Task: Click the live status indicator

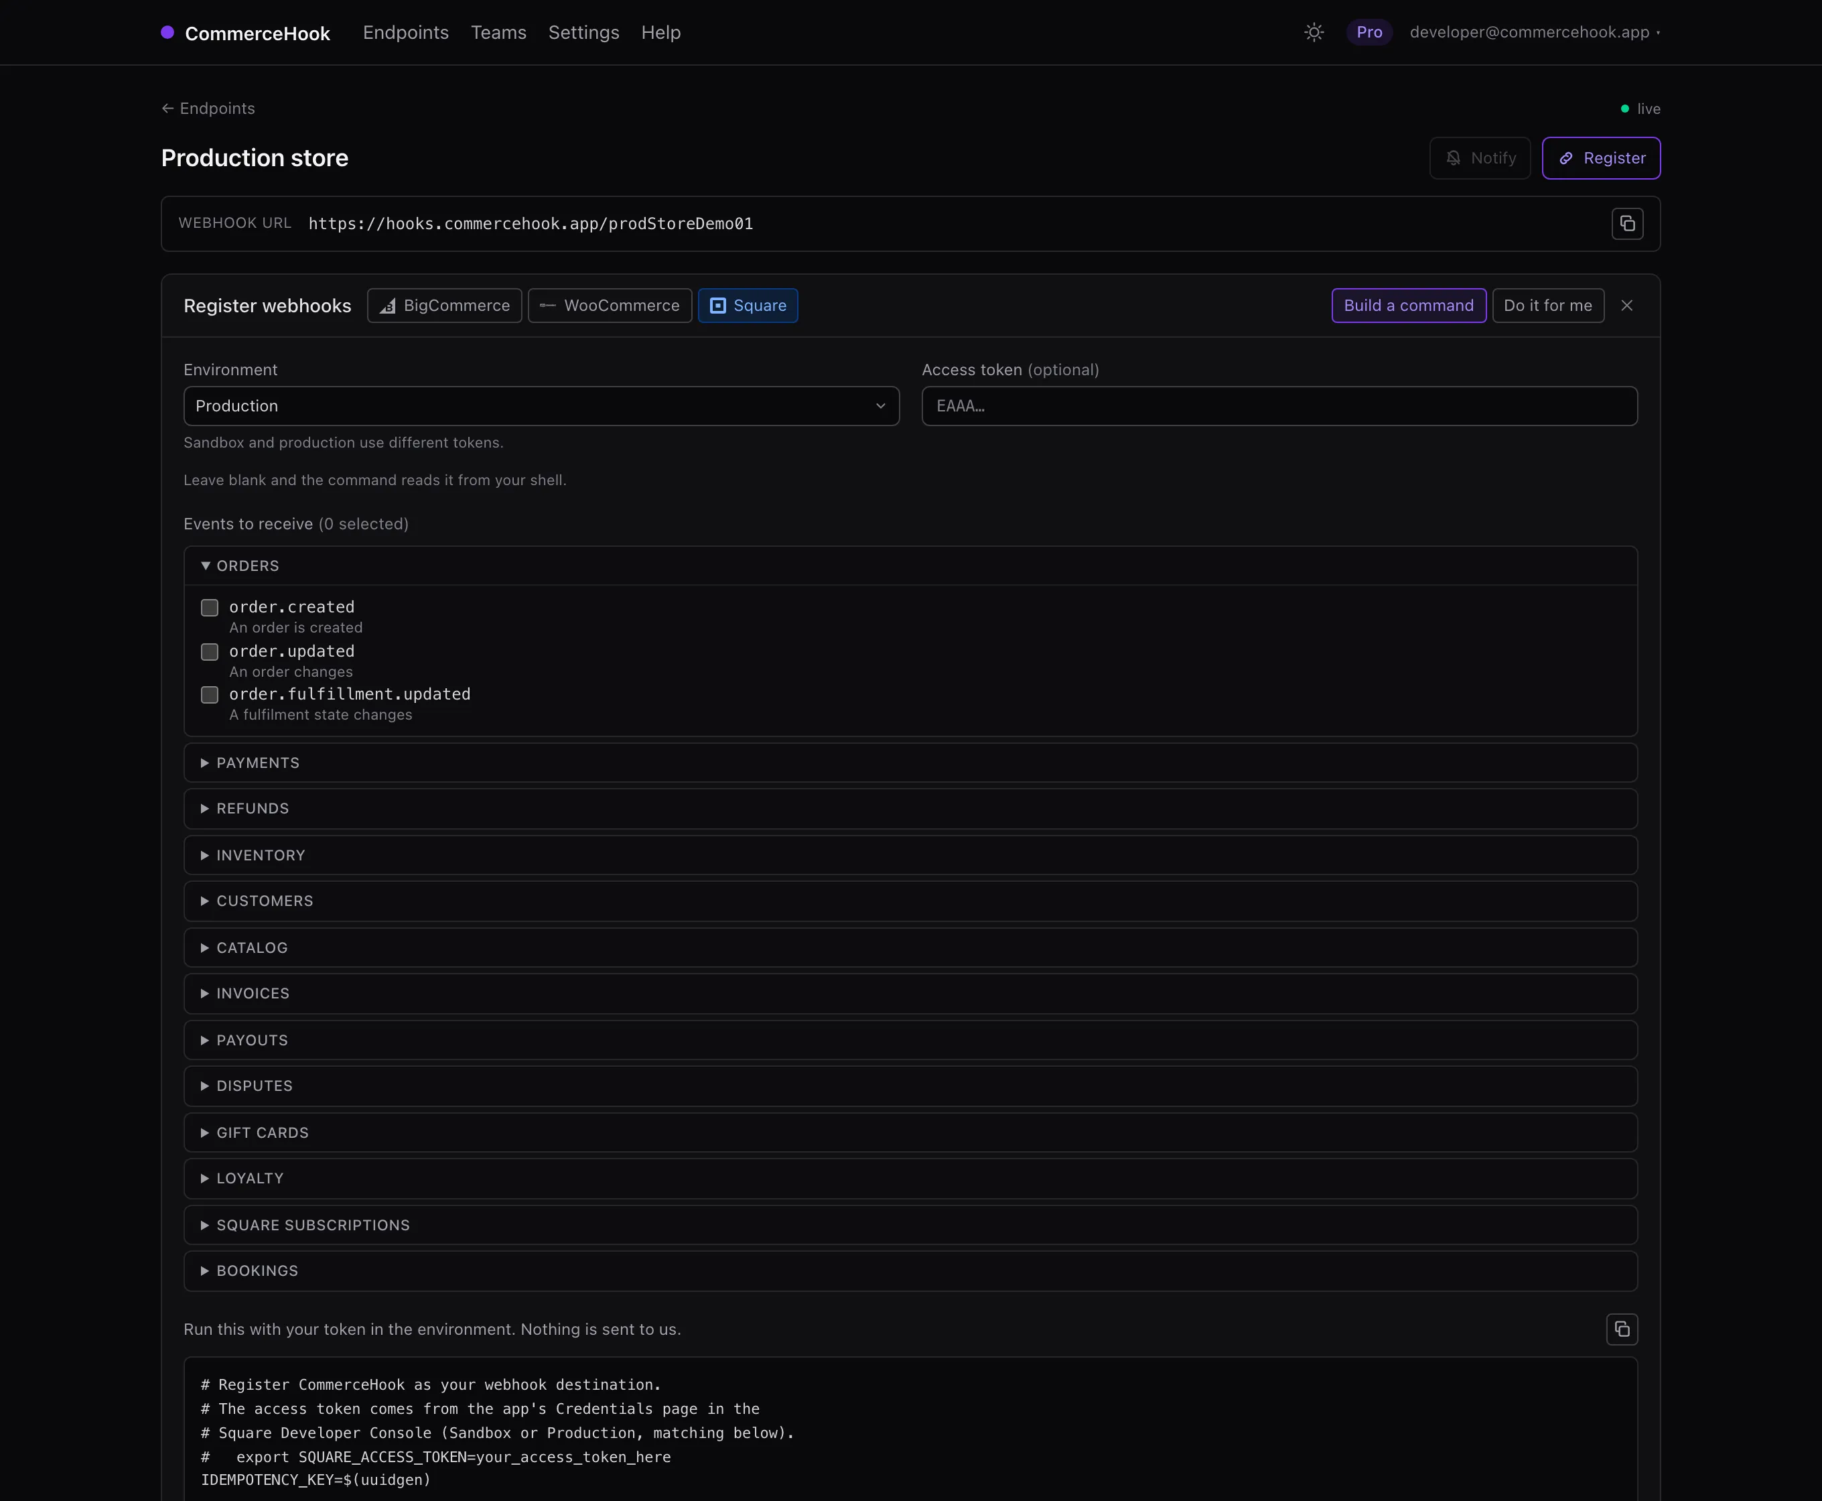Action: pyautogui.click(x=1640, y=109)
